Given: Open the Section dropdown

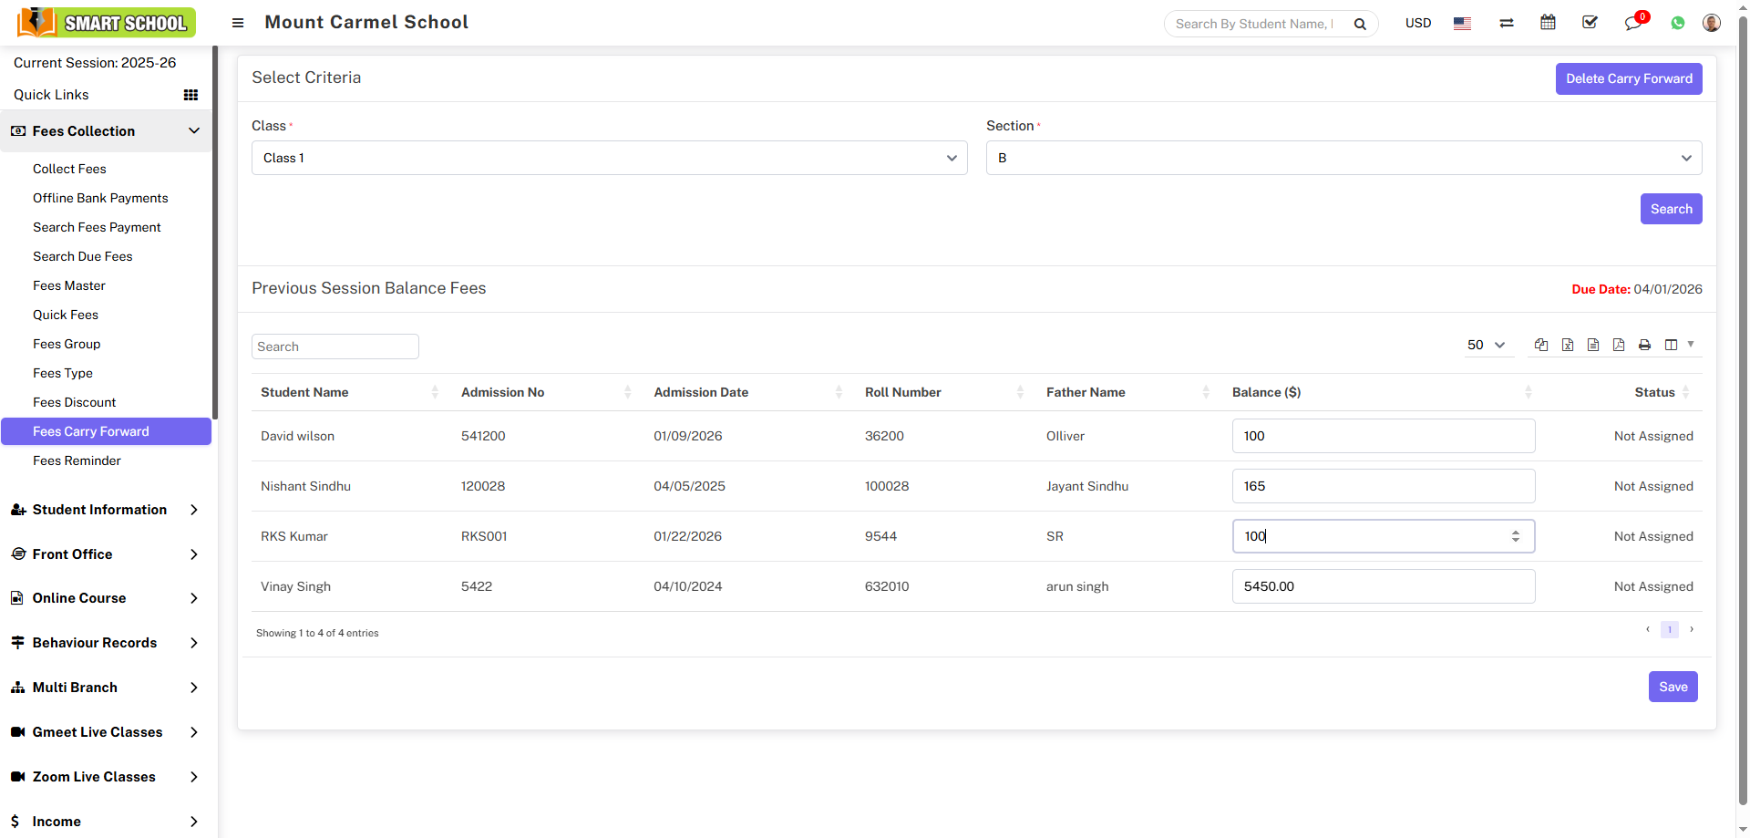Looking at the screenshot, I should click(x=1343, y=158).
